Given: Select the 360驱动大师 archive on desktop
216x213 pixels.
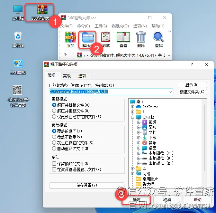Looking at the screenshot, I should 42,13.
